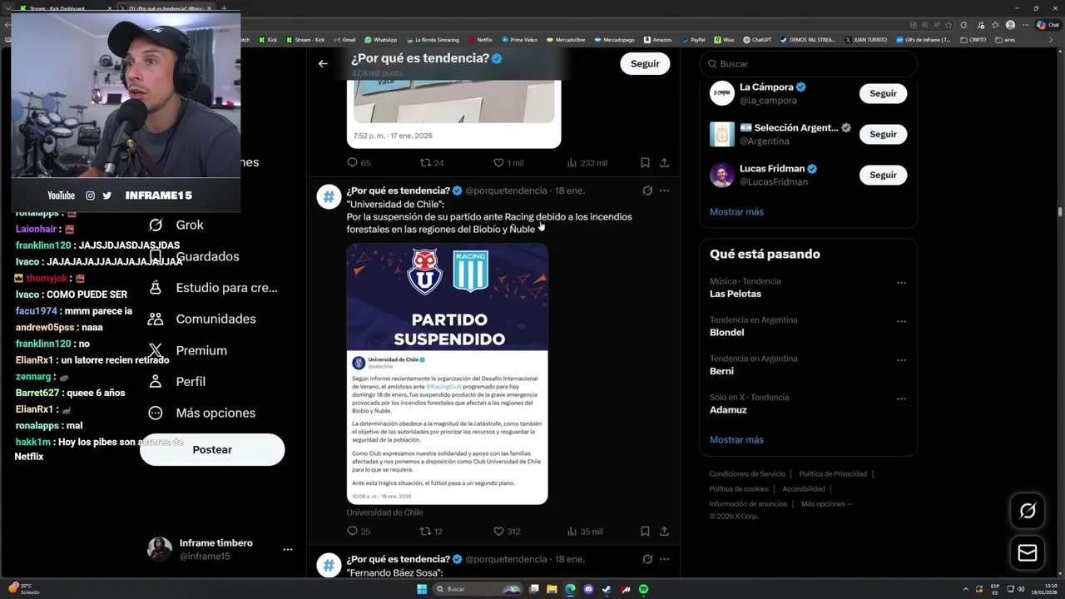Open Steam from the taskbar

point(607,589)
